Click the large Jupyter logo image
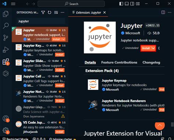This screenshot has width=174, height=140. coord(100,37)
